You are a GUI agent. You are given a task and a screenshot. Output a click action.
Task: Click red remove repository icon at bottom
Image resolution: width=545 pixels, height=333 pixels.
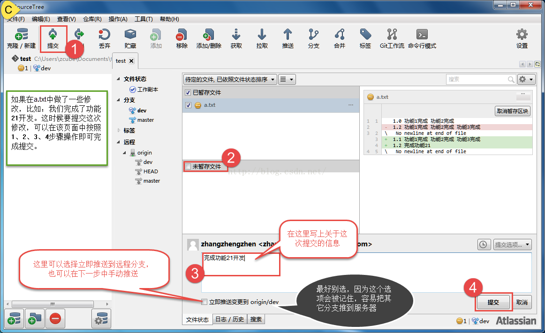[x=55, y=318]
